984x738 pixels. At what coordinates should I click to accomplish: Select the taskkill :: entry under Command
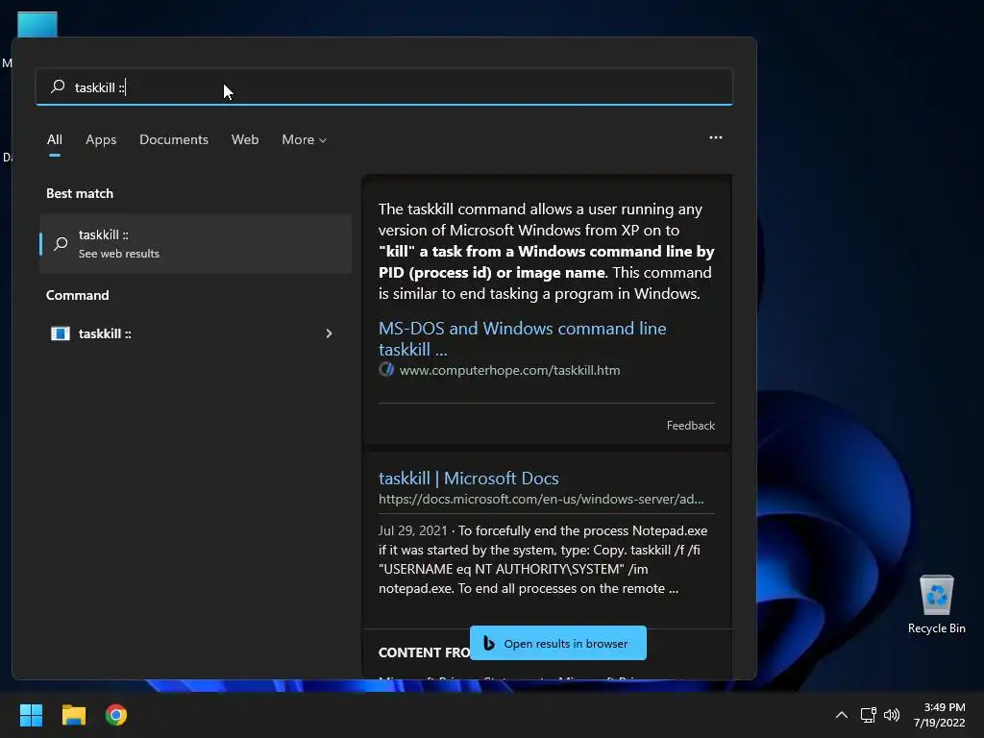pos(195,333)
